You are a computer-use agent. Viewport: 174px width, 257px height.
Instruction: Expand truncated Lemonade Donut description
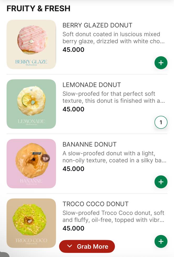click(113, 97)
